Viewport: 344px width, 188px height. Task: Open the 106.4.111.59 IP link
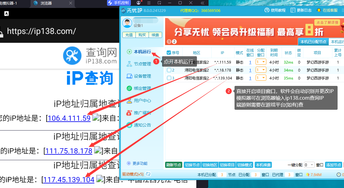pos(69,118)
